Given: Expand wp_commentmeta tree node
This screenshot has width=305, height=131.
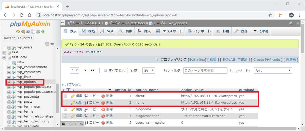Looking at the screenshot, I should click(9, 67).
